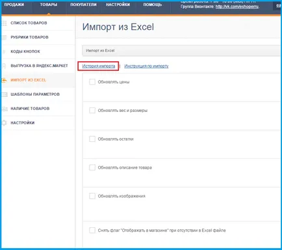
Task: Open the Импорт из Excel dropdown field
Action: (181, 51)
